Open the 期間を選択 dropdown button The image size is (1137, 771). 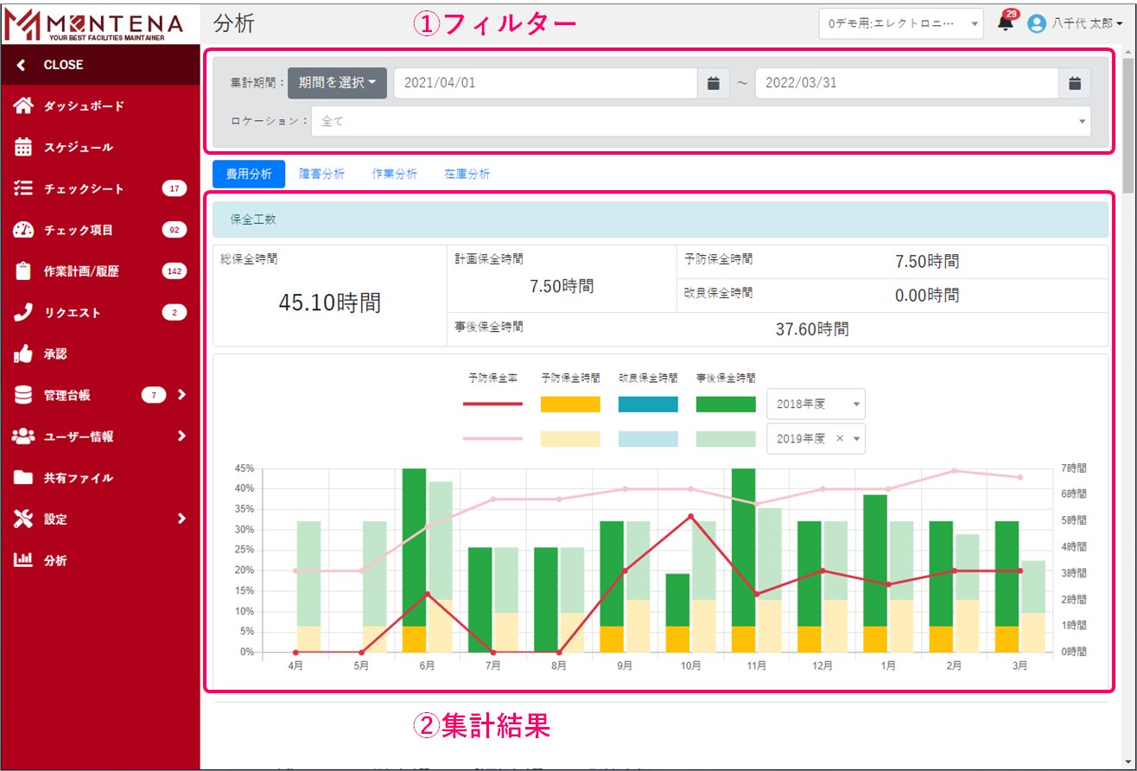[337, 83]
